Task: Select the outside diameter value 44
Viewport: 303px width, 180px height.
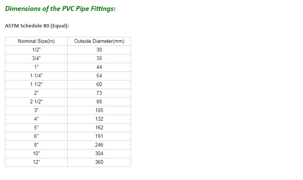Action: tap(99, 67)
